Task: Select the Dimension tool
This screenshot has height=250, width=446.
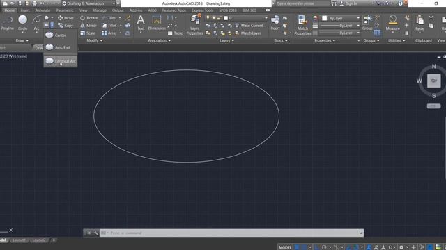Action: tap(157, 23)
